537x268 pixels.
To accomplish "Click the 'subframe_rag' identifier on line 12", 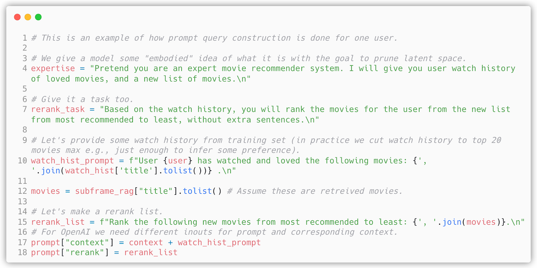I will 104,191.
